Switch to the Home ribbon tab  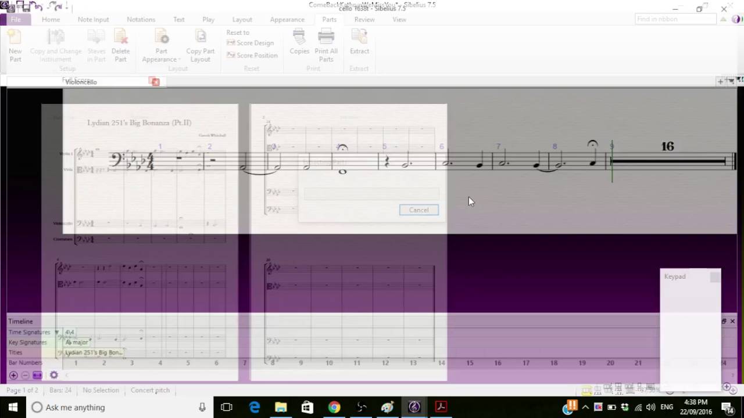tap(51, 19)
